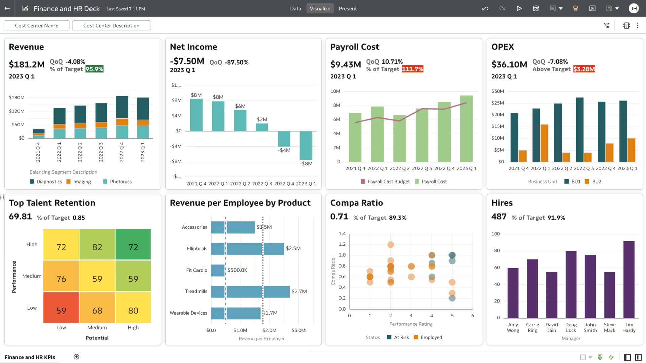Screen dimensions: 646x363
Task: Click the play/run button icon
Action: 519,8
